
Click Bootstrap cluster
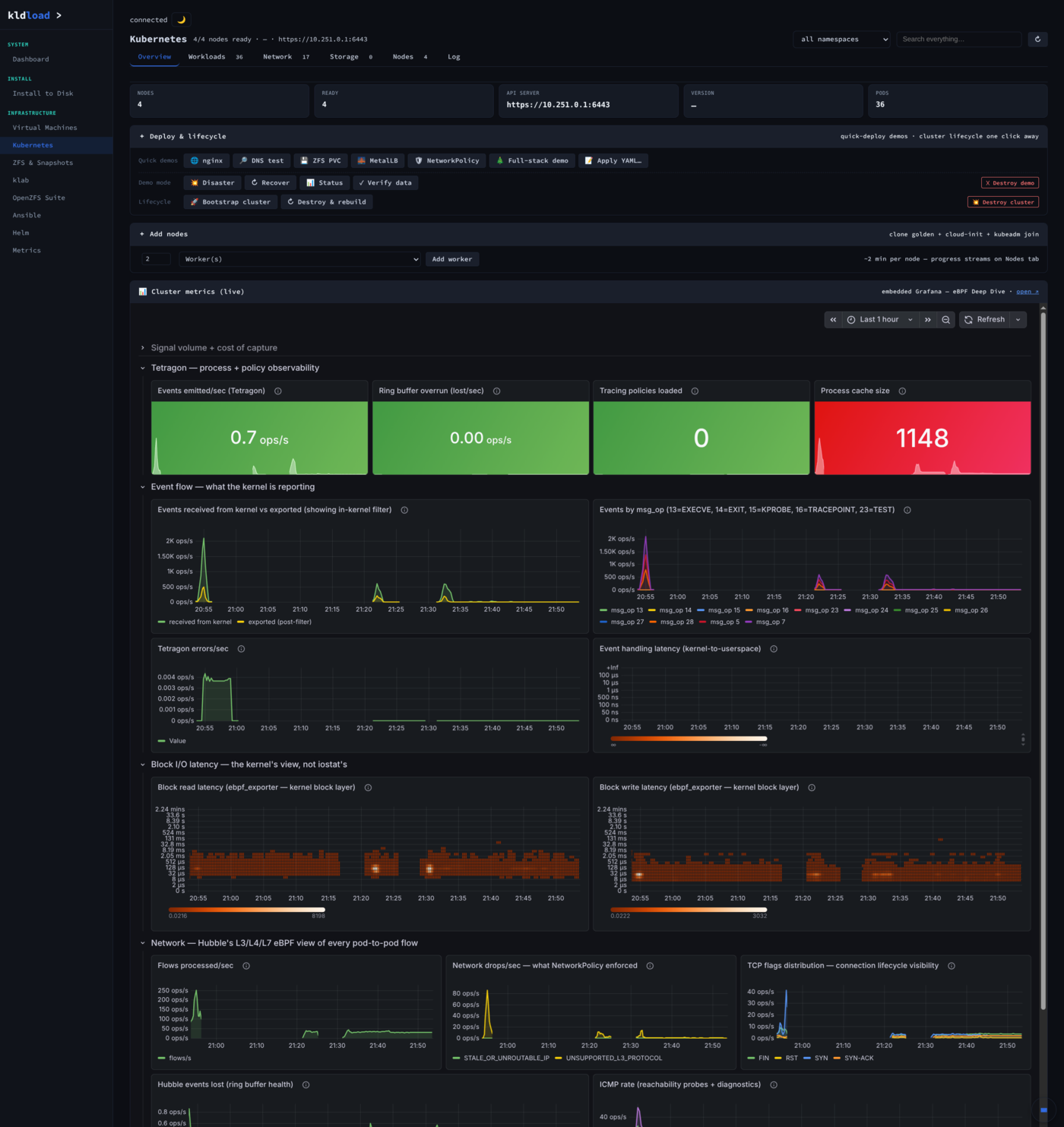[230, 201]
